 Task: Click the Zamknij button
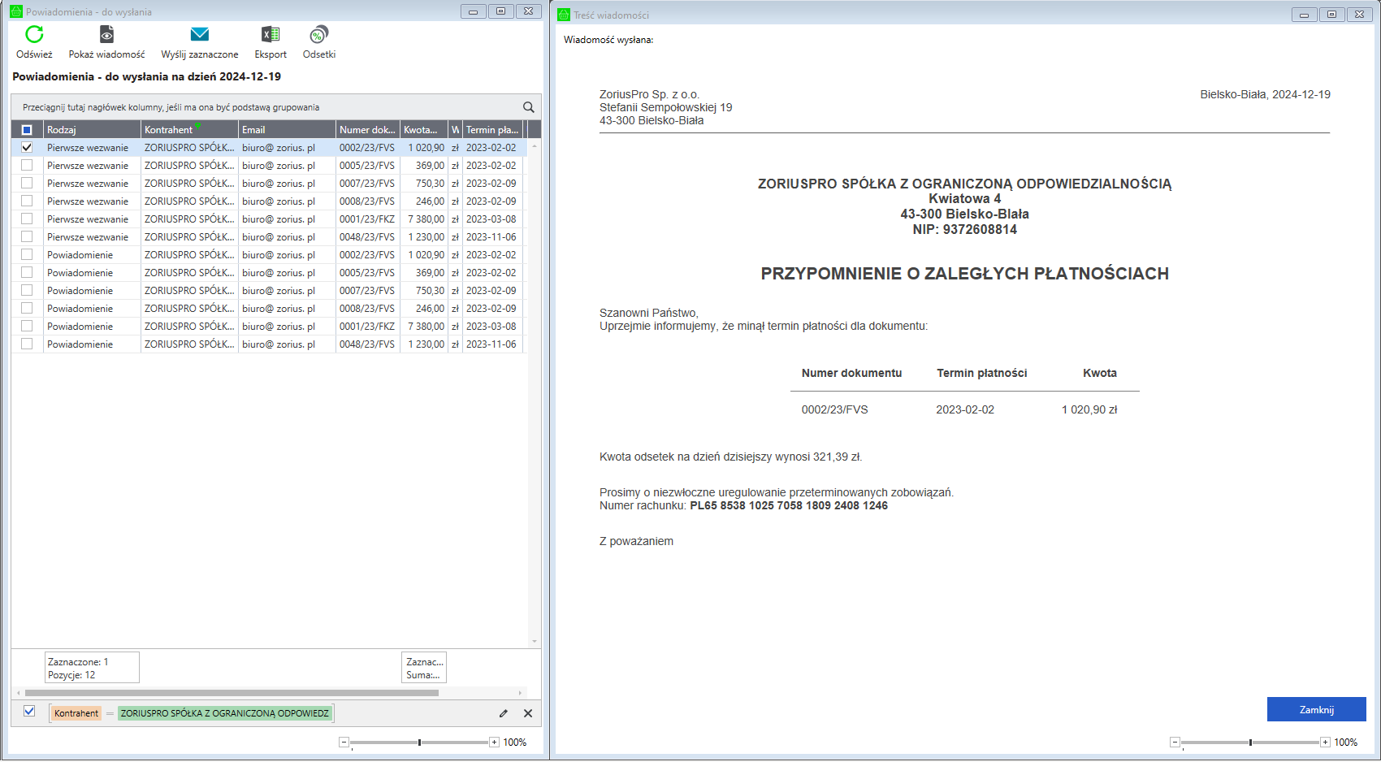[x=1316, y=709]
